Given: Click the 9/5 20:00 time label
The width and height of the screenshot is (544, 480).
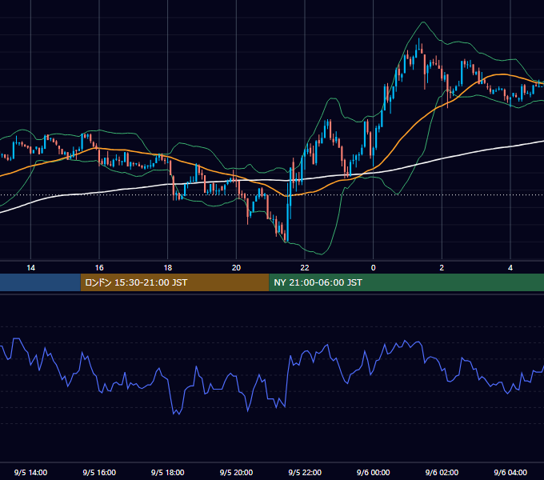Looking at the screenshot, I should pyautogui.click(x=236, y=472).
